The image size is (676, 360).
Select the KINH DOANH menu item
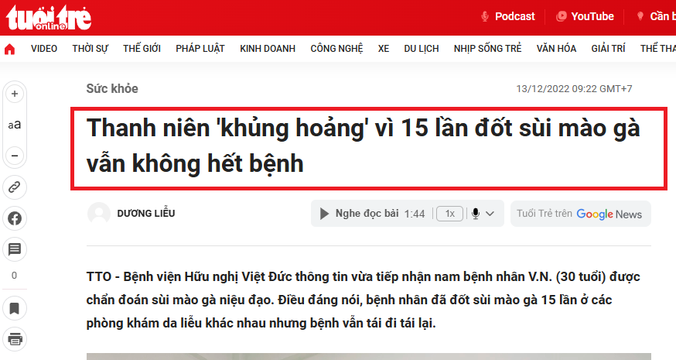tap(268, 49)
